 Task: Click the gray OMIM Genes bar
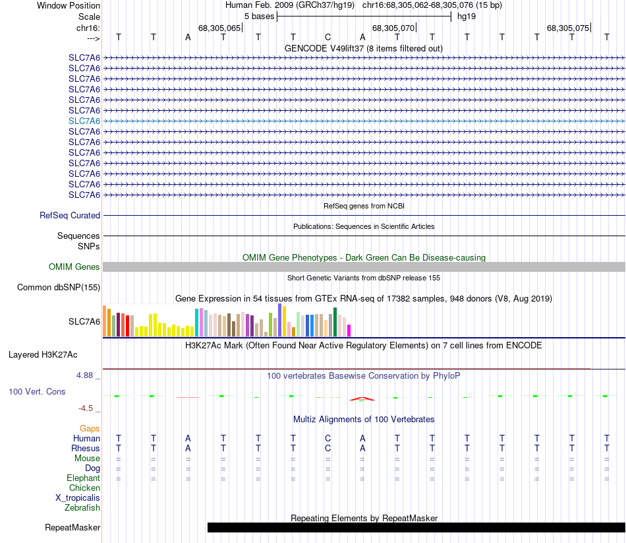coord(364,267)
